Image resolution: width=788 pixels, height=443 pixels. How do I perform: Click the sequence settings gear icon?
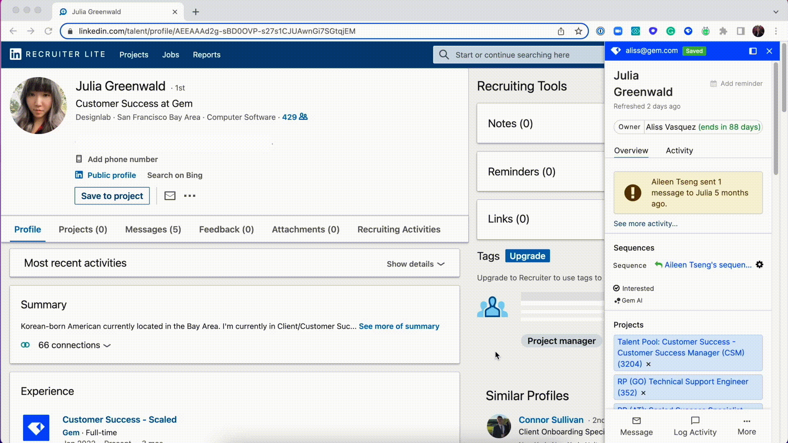click(760, 265)
